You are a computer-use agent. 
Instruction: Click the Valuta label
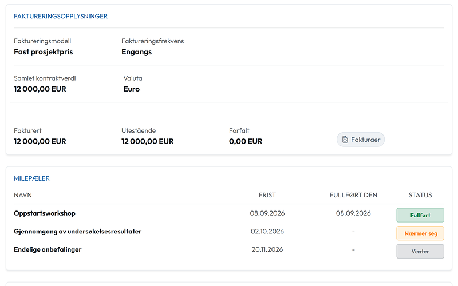133,78
